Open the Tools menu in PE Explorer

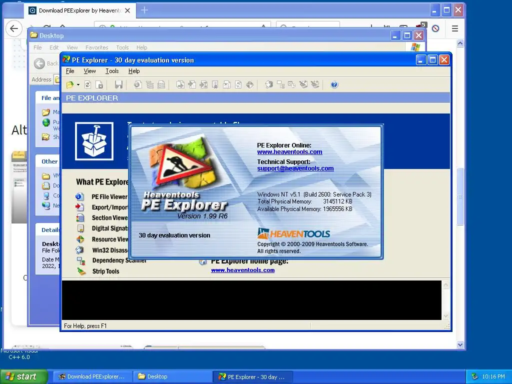(112, 71)
